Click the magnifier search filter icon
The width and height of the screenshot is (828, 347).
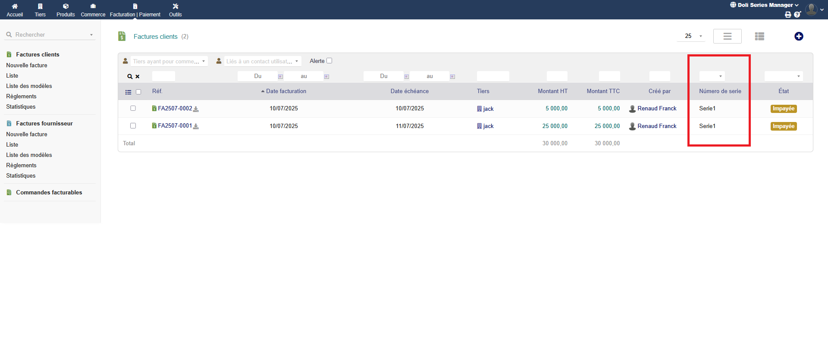point(129,77)
